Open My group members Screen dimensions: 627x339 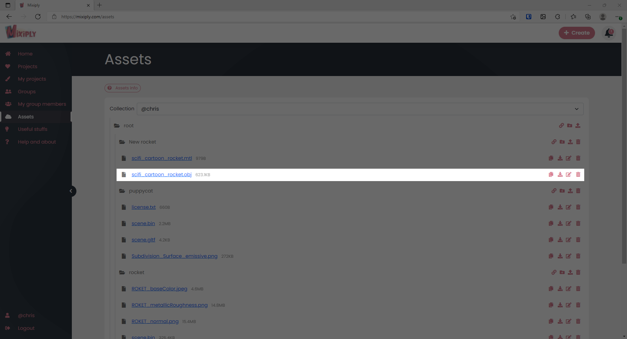(42, 104)
